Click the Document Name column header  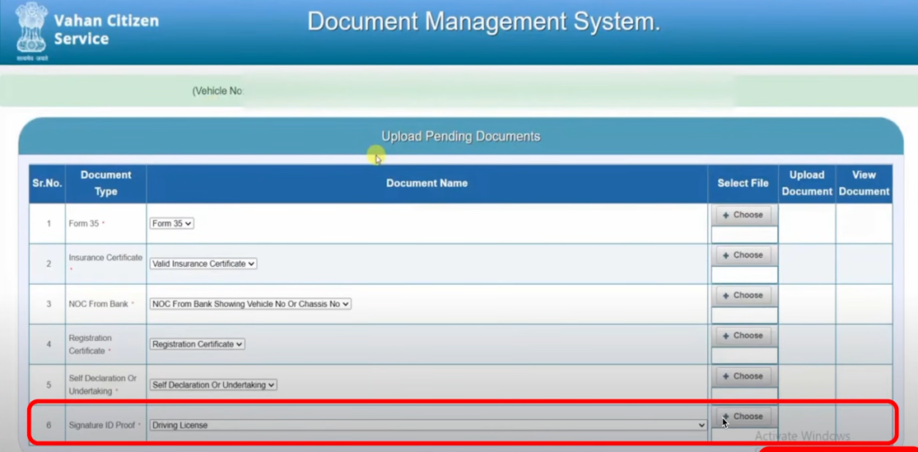[x=427, y=183]
